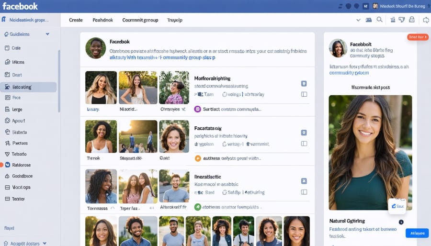Click the orange icon beside 'authess' text
The image size is (431, 246).
pyautogui.click(x=197, y=158)
